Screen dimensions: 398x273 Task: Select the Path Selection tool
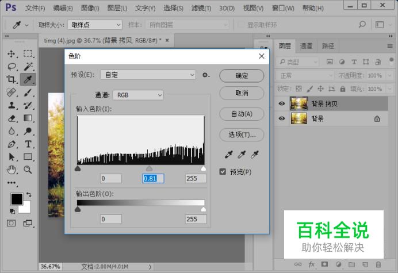pos(12,157)
